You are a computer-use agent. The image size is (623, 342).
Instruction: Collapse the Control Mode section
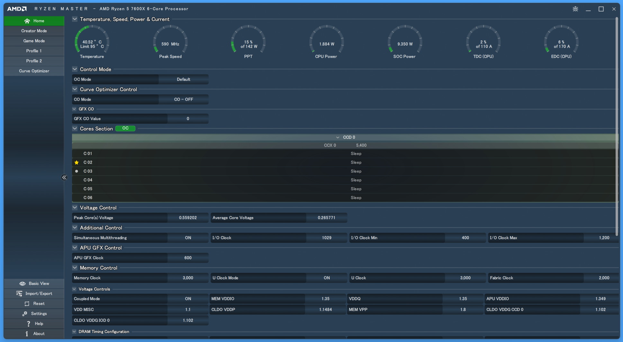pyautogui.click(x=75, y=69)
